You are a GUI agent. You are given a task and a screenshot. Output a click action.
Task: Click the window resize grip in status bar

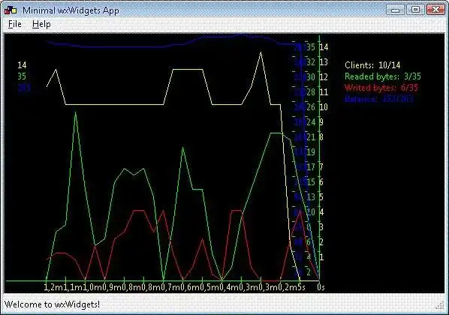click(x=439, y=305)
